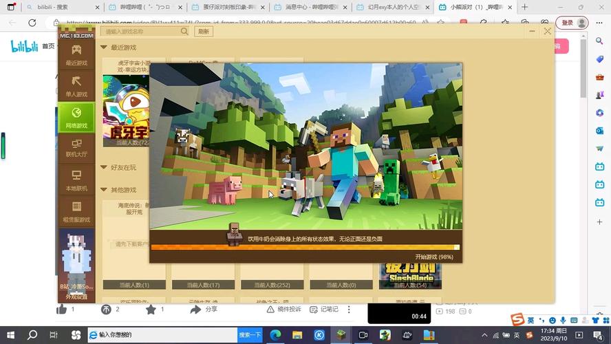
Task: Click the launcher search magnifier icon
Action: [184, 32]
